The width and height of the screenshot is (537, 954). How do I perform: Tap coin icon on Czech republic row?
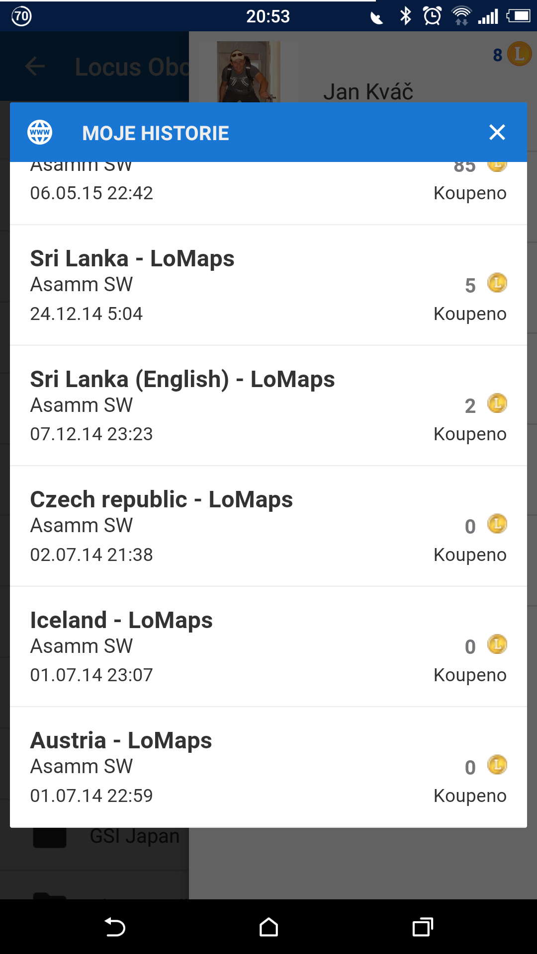pos(497,524)
